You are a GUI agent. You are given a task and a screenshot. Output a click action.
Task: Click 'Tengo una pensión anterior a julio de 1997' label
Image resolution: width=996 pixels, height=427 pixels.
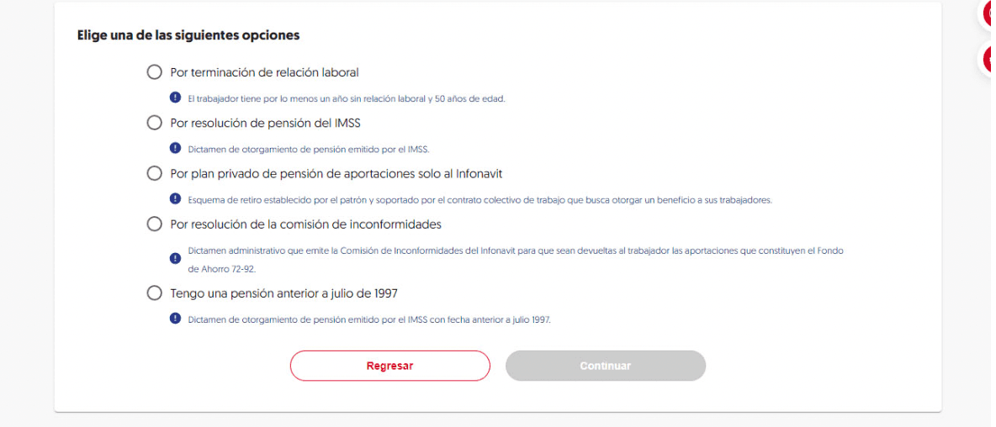pyautogui.click(x=284, y=293)
